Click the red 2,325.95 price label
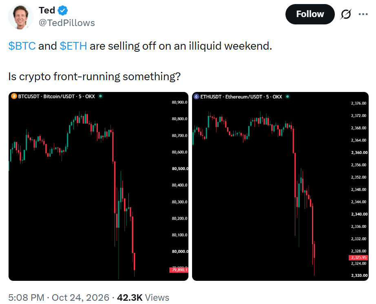 click(358, 258)
